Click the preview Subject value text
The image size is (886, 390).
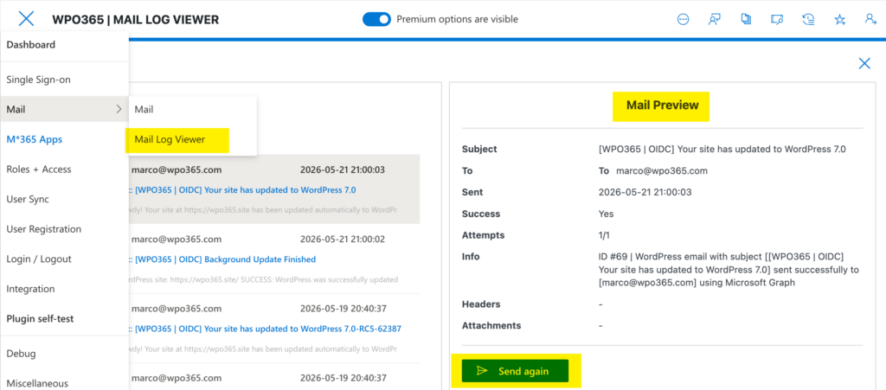pyautogui.click(x=722, y=149)
